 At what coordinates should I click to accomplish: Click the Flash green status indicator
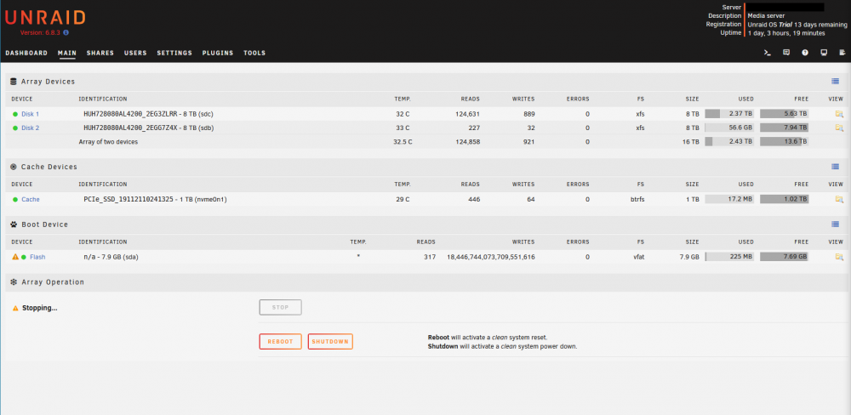coord(23,257)
